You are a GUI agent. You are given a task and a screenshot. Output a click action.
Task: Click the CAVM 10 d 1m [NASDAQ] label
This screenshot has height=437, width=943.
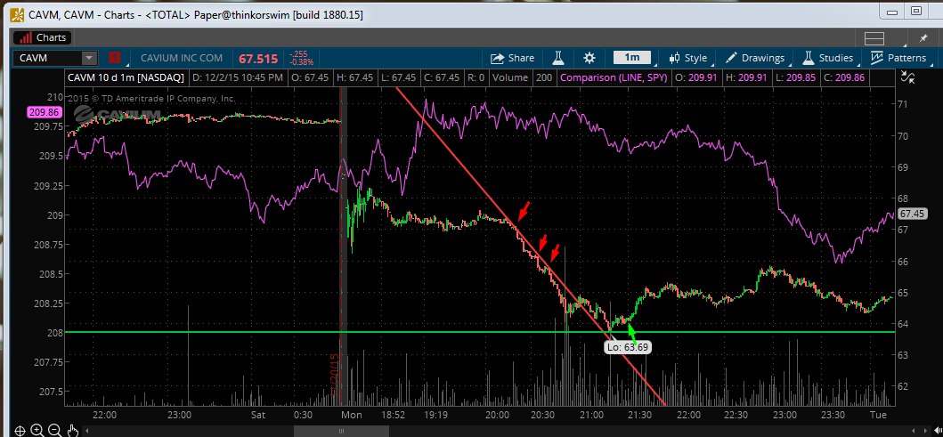[126, 77]
